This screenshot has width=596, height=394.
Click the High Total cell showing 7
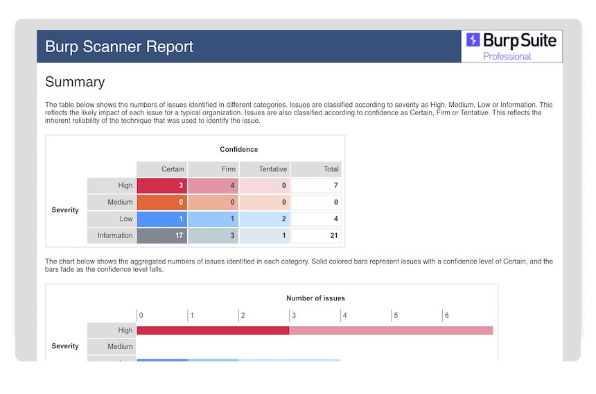tap(316, 186)
